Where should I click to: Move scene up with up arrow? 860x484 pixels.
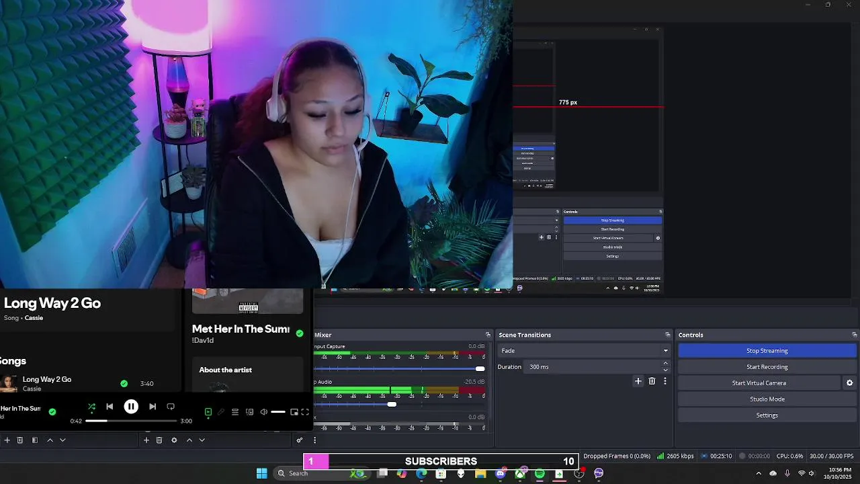(x=50, y=440)
